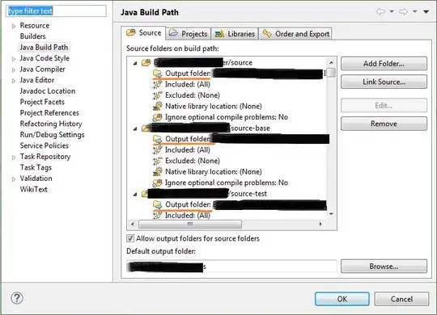Click the type filter text field
Screen dimensions: 437x315
click(56, 10)
